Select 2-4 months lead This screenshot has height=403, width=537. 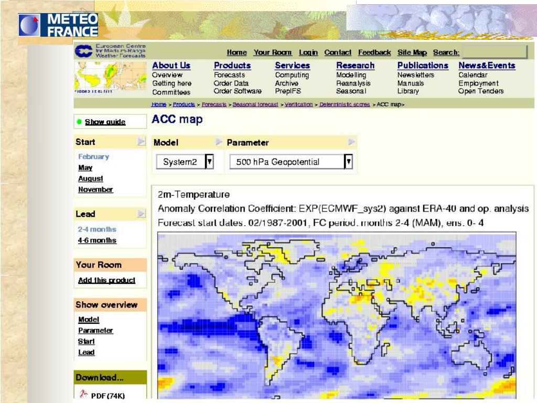click(x=97, y=229)
